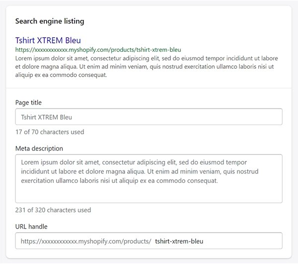
Task: Click the green myshopify preview URL
Action: coord(98,50)
